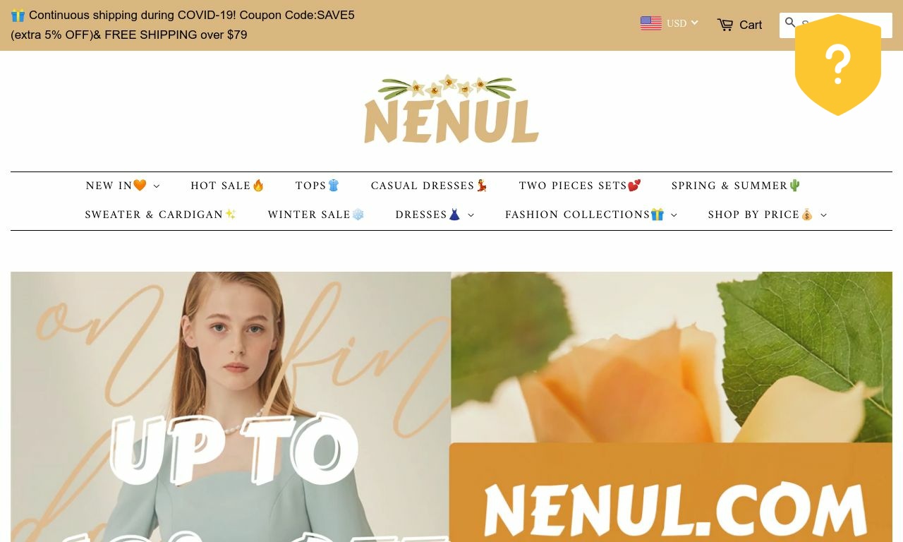903x542 pixels.
Task: Click the gift icon in announcement bar
Action: [18, 15]
